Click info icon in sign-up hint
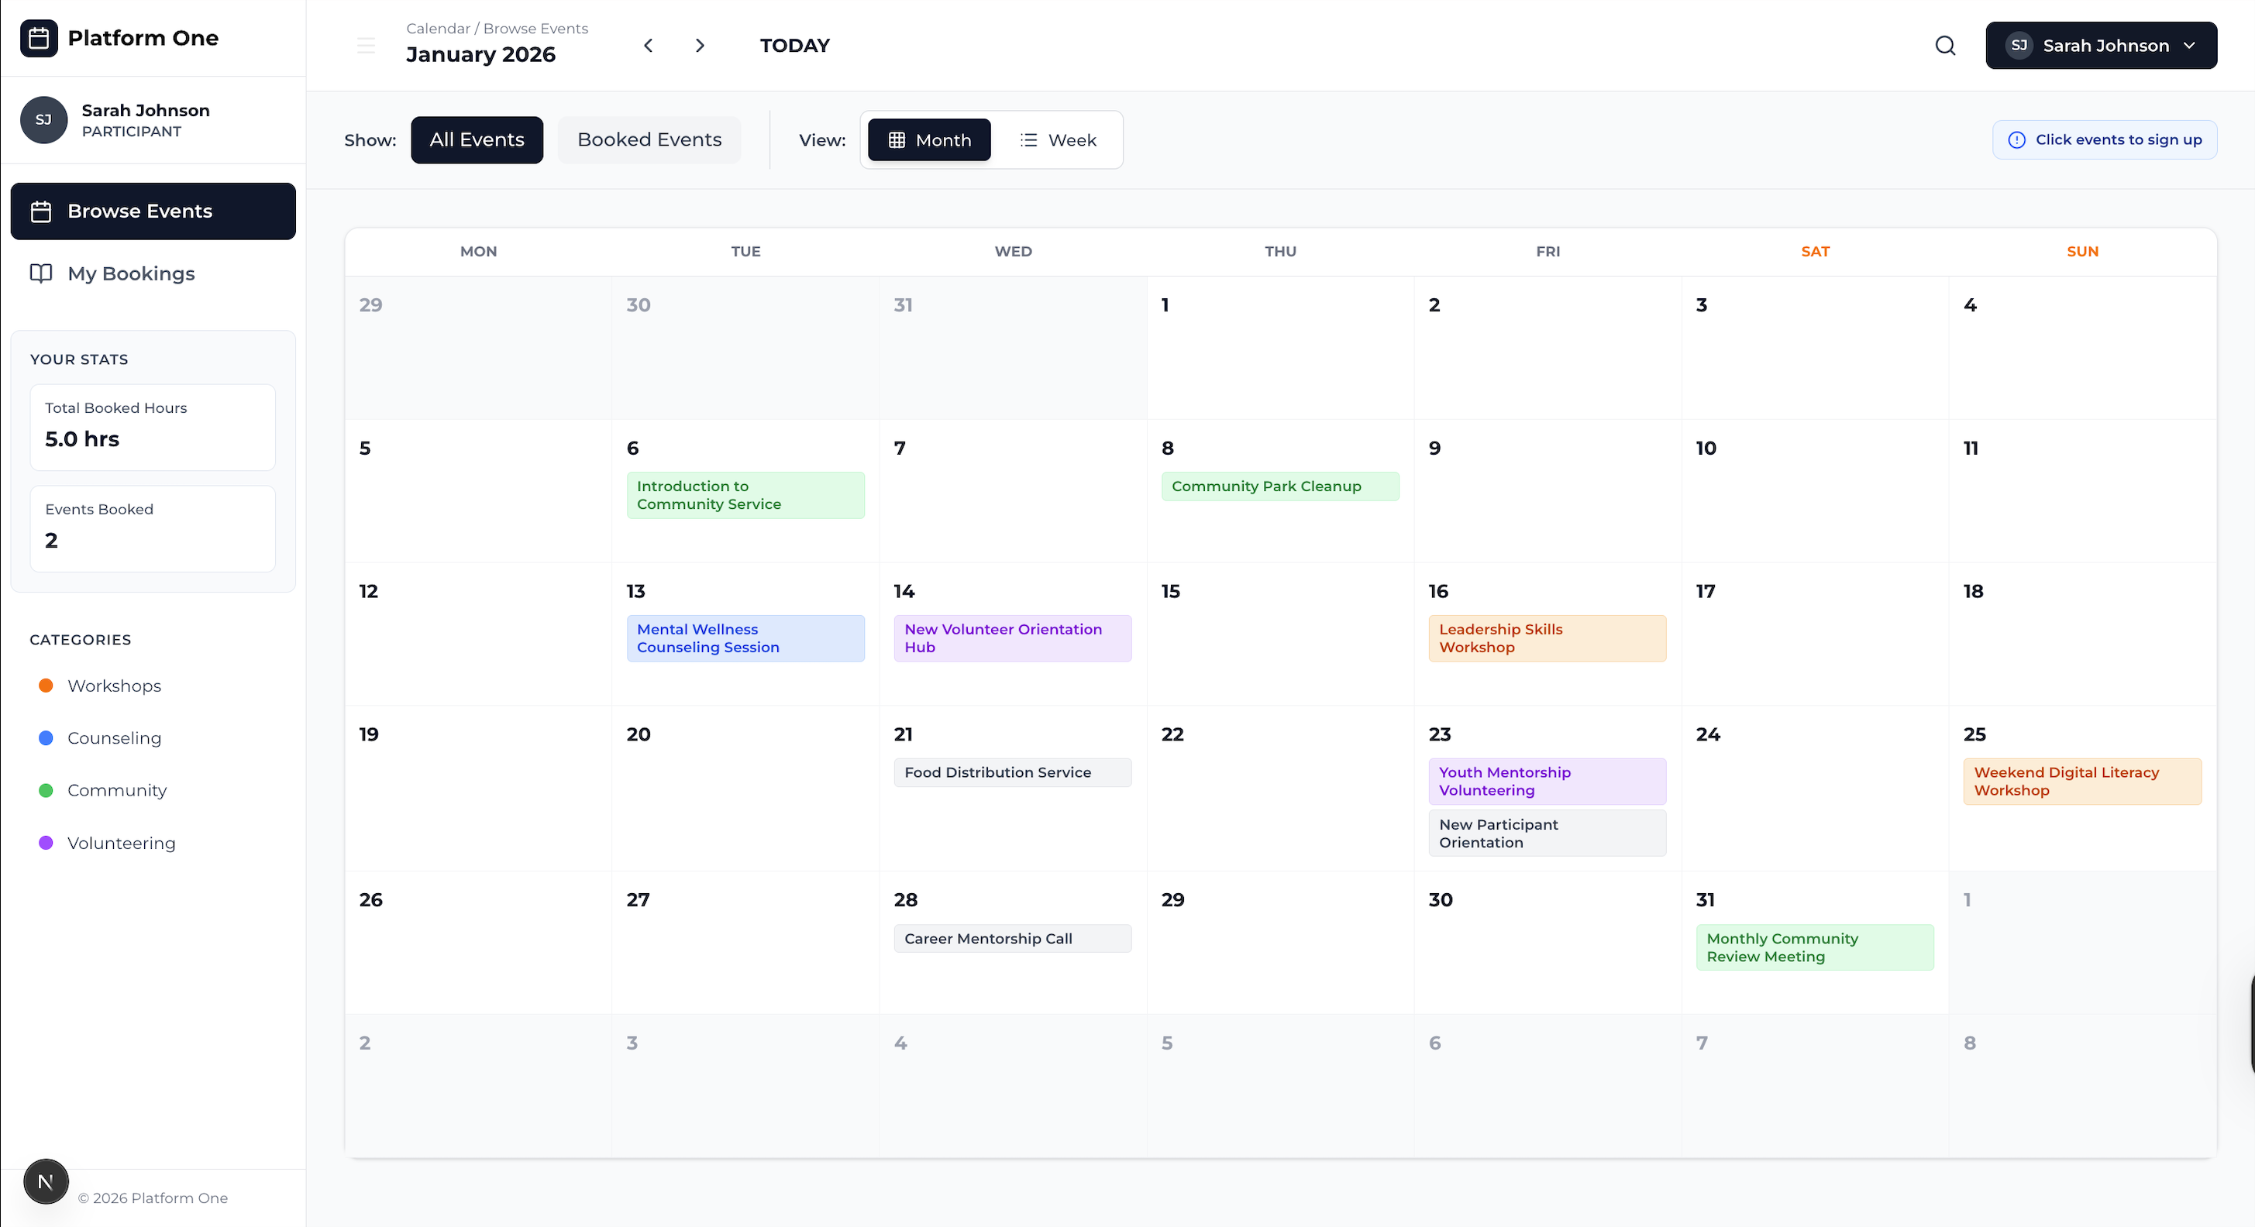2255x1227 pixels. (2016, 140)
